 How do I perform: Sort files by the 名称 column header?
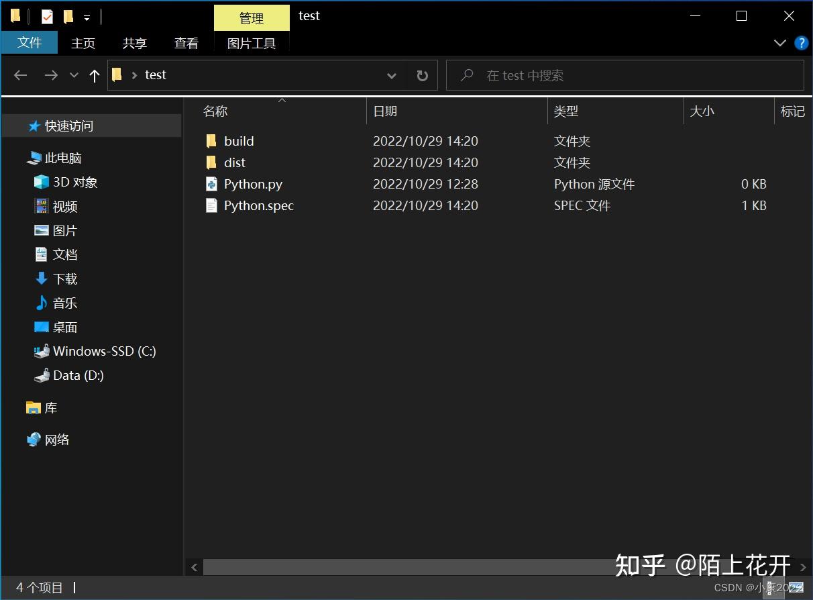point(215,111)
